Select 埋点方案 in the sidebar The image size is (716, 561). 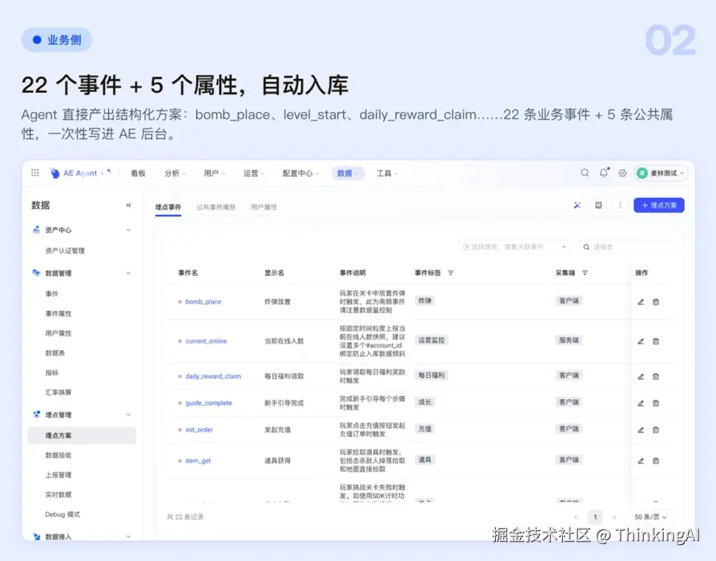[x=82, y=436]
